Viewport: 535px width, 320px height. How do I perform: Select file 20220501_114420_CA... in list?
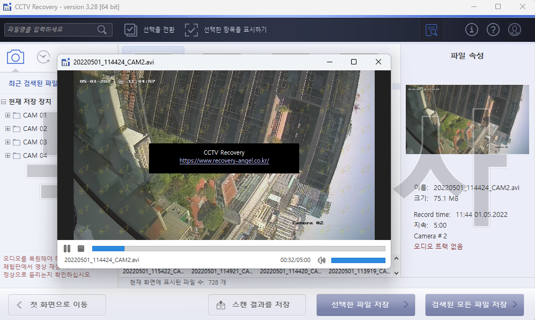[291, 272]
